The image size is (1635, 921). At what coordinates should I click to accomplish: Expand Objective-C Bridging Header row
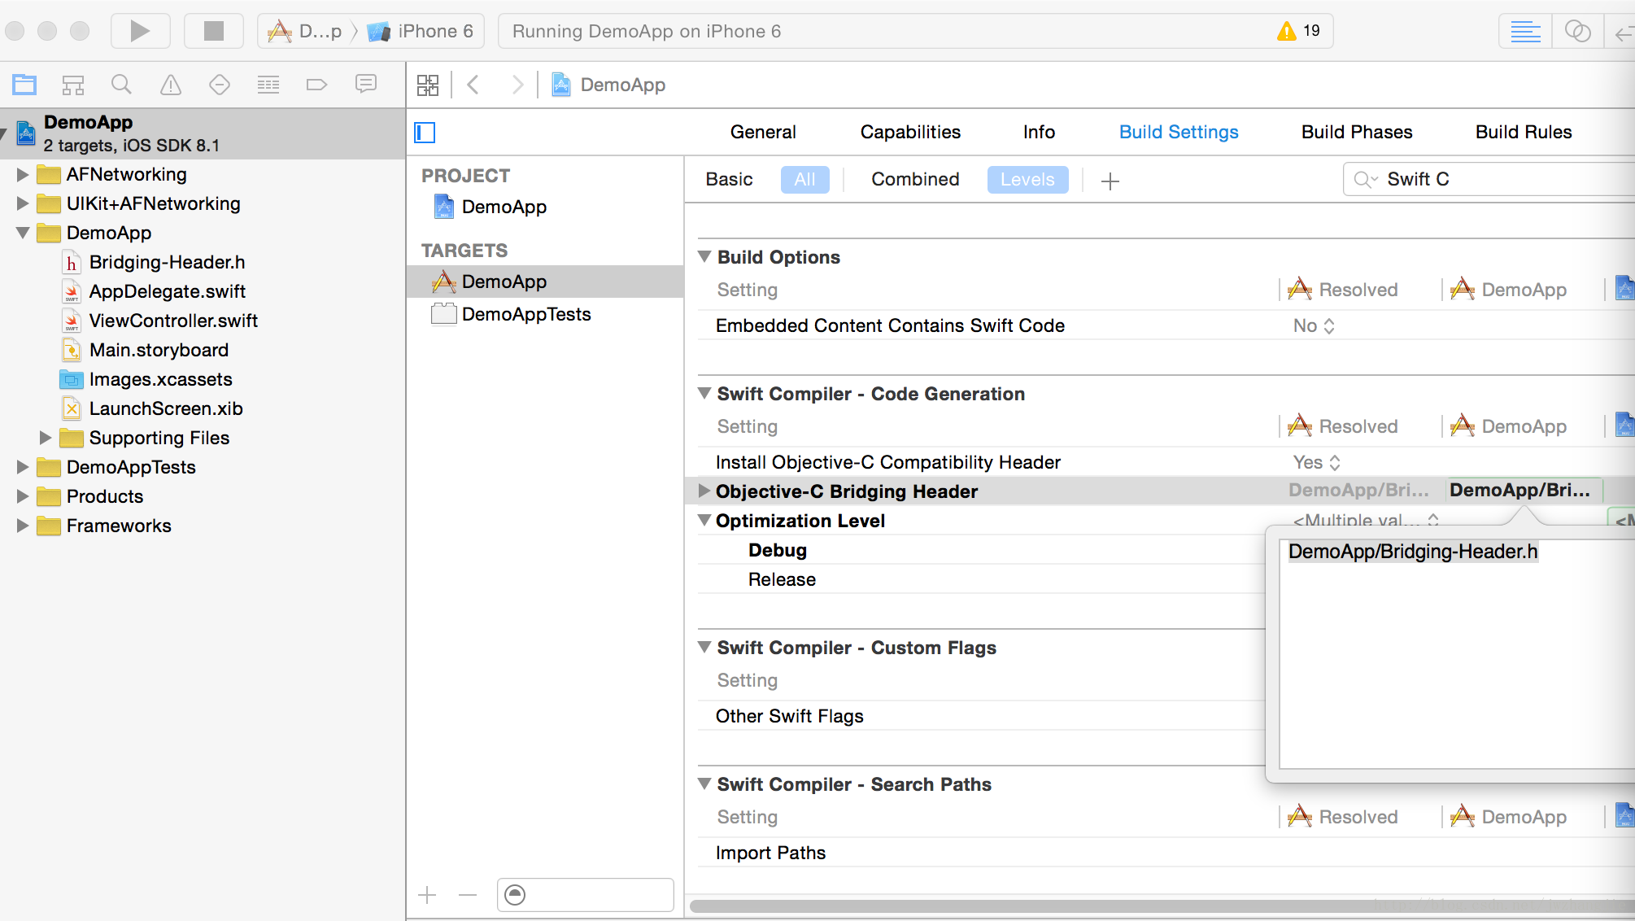pyautogui.click(x=704, y=491)
